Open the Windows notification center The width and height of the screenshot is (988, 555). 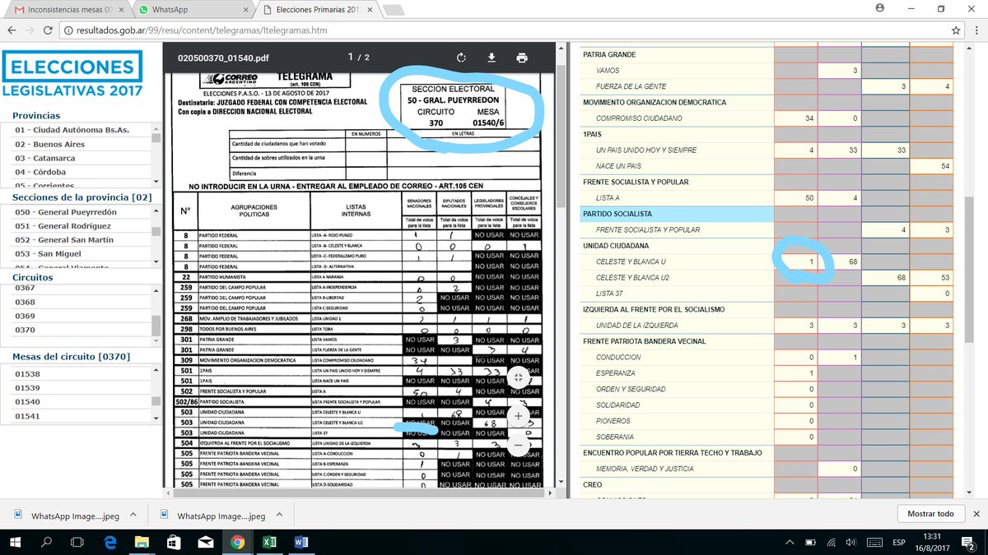(x=969, y=542)
